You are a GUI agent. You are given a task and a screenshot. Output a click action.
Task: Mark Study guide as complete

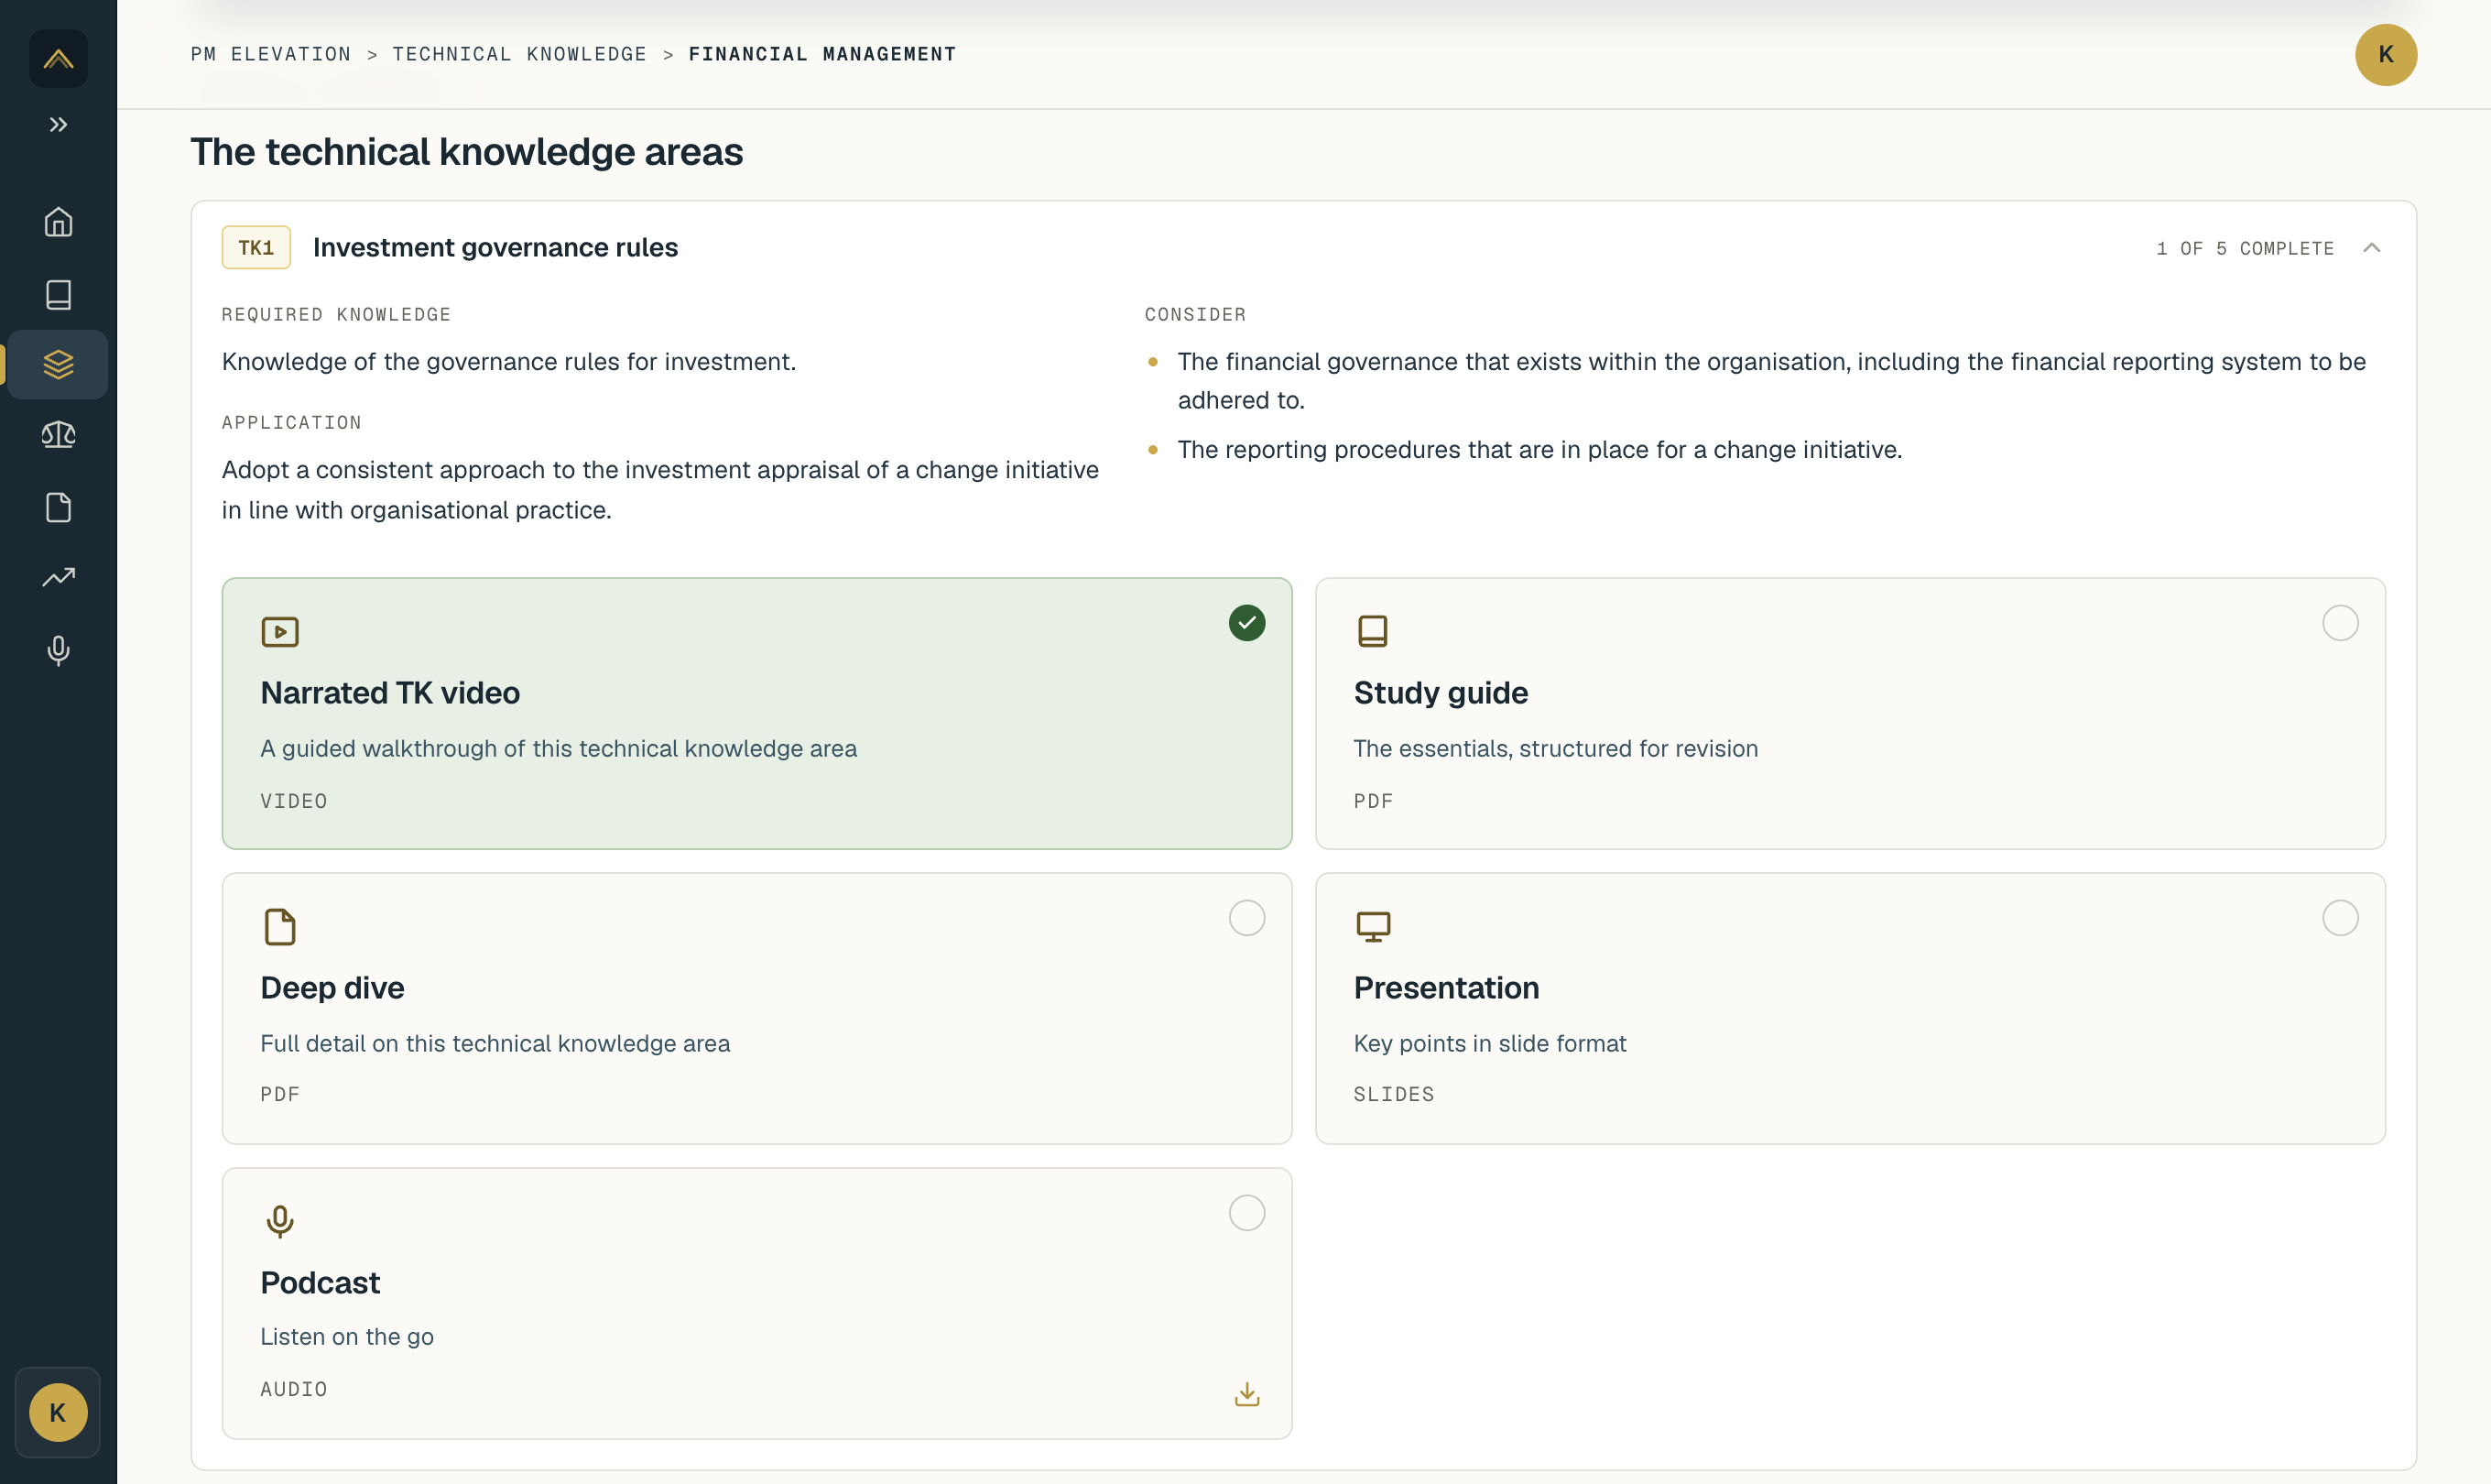pos(2339,623)
